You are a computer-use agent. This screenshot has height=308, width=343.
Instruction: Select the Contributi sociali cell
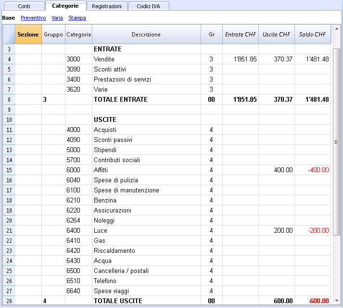(146, 160)
